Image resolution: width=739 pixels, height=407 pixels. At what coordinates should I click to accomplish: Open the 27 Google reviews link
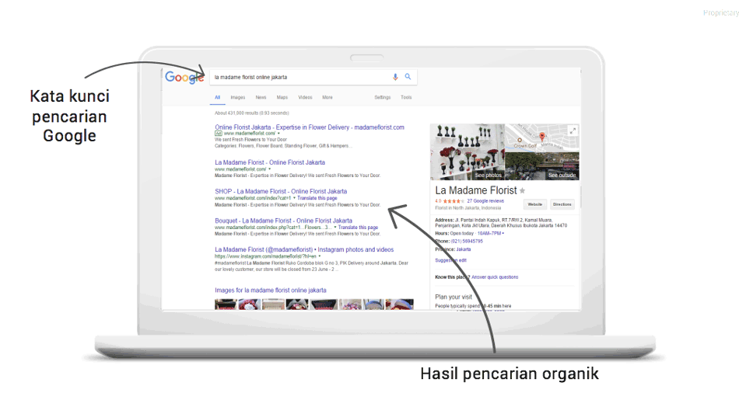pyautogui.click(x=485, y=201)
